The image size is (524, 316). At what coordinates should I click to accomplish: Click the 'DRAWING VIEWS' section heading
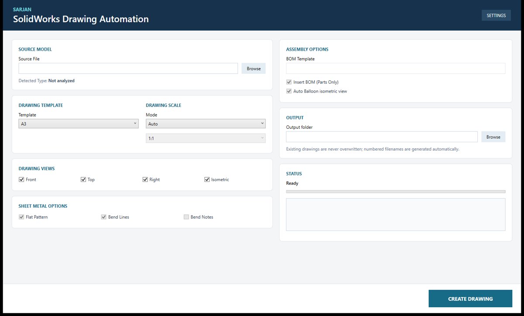click(37, 168)
